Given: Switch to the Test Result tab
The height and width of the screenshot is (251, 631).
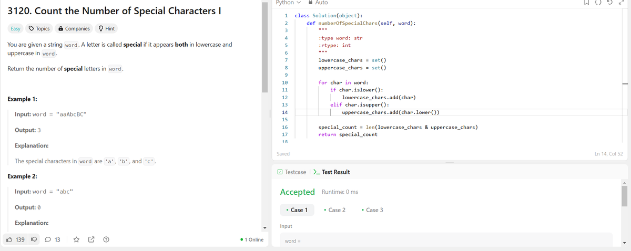Looking at the screenshot, I should coord(331,172).
